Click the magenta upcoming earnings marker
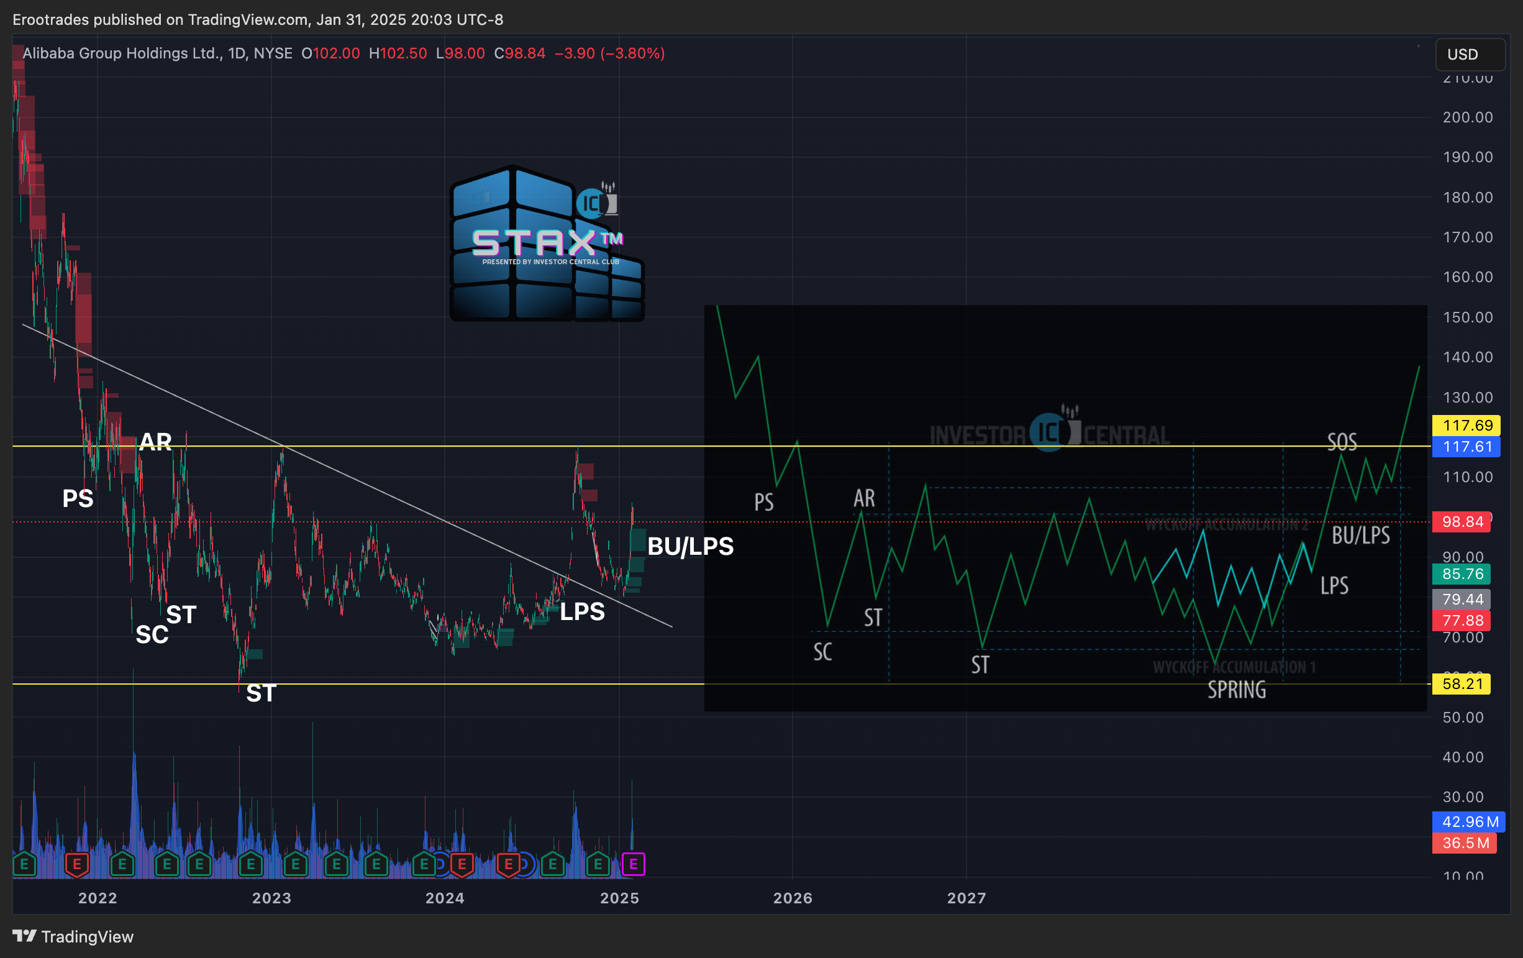This screenshot has width=1523, height=958. click(x=633, y=864)
